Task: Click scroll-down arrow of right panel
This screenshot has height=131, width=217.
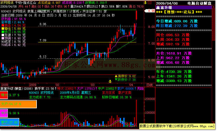Action: (214, 122)
